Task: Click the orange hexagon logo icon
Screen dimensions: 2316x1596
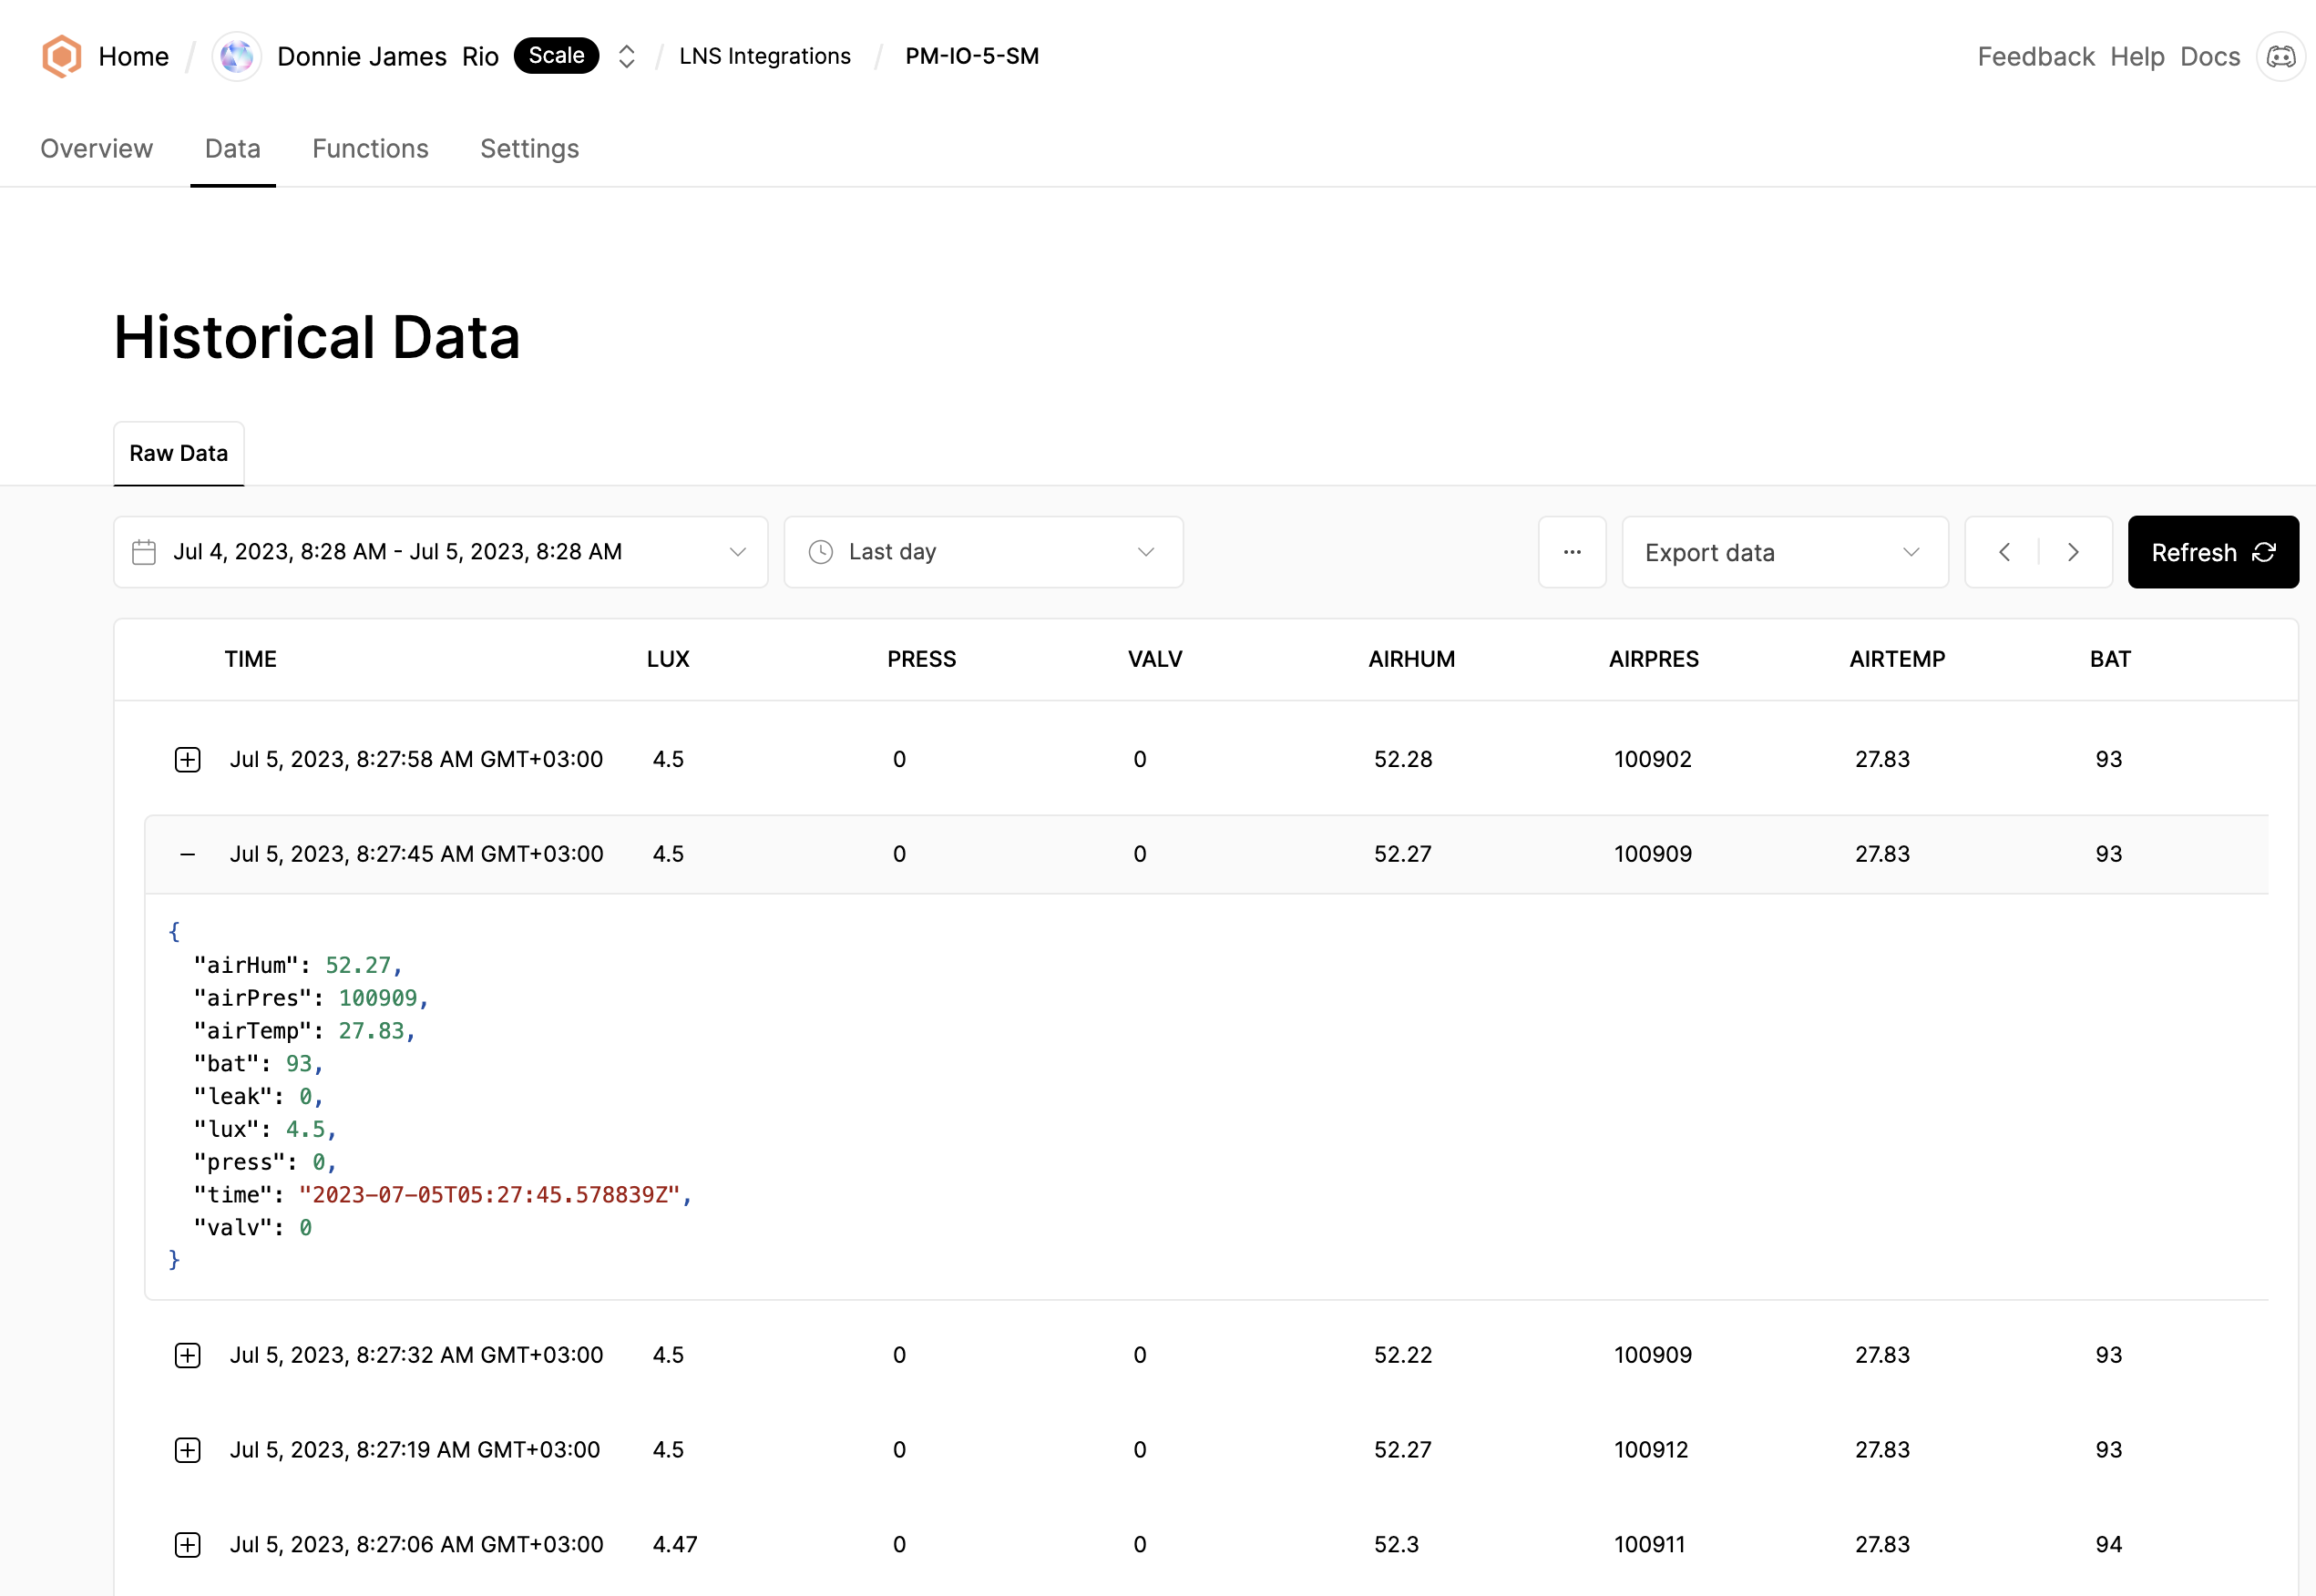Action: [x=61, y=56]
